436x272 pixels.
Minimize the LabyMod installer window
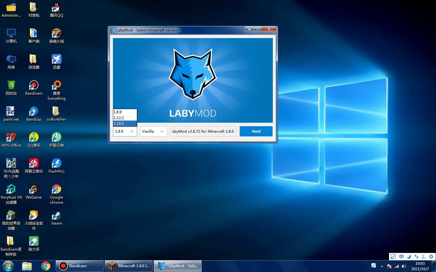click(x=249, y=29)
